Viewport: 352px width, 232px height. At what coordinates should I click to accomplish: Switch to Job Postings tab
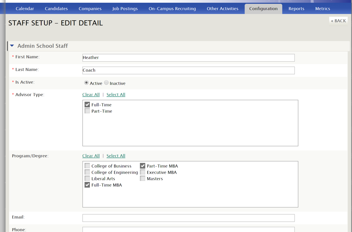(125, 9)
